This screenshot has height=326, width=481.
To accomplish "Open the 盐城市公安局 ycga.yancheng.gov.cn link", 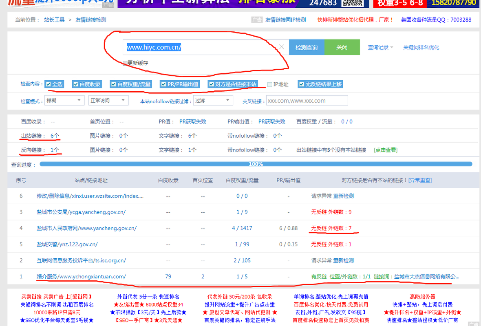I will click(x=81, y=212).
